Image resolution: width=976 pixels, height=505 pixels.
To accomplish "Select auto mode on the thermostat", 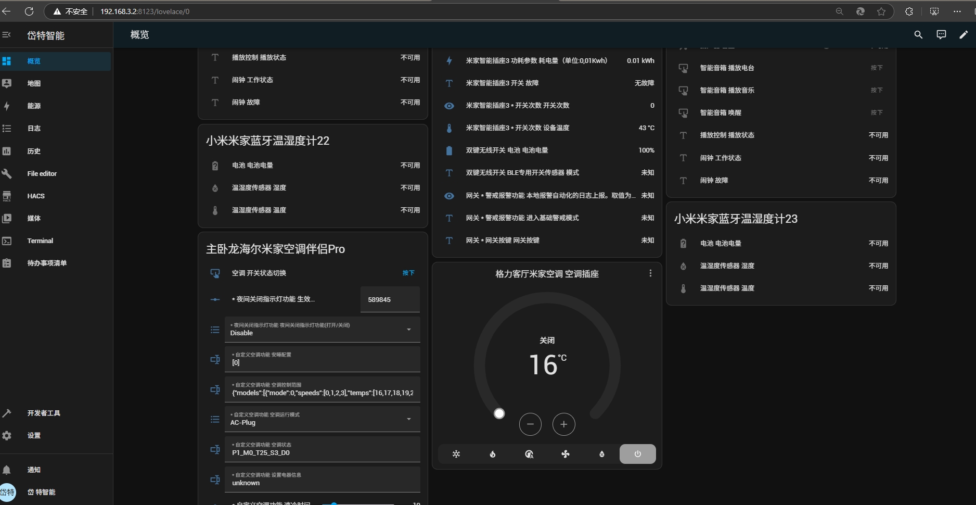I will click(529, 454).
